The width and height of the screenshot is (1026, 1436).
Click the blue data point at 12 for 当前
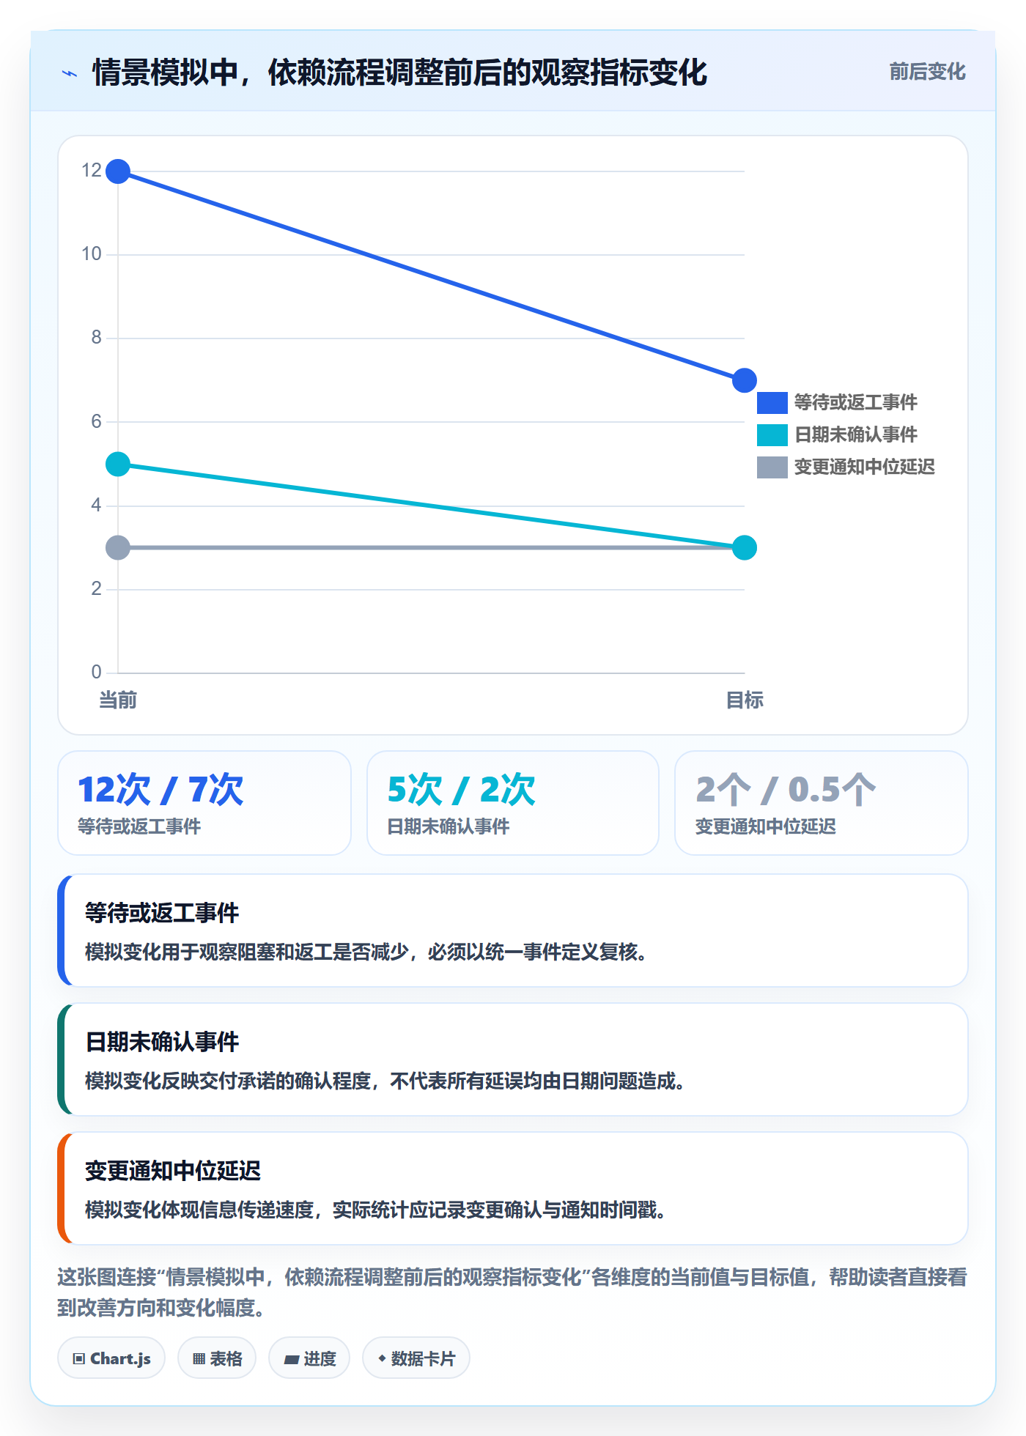click(x=118, y=171)
